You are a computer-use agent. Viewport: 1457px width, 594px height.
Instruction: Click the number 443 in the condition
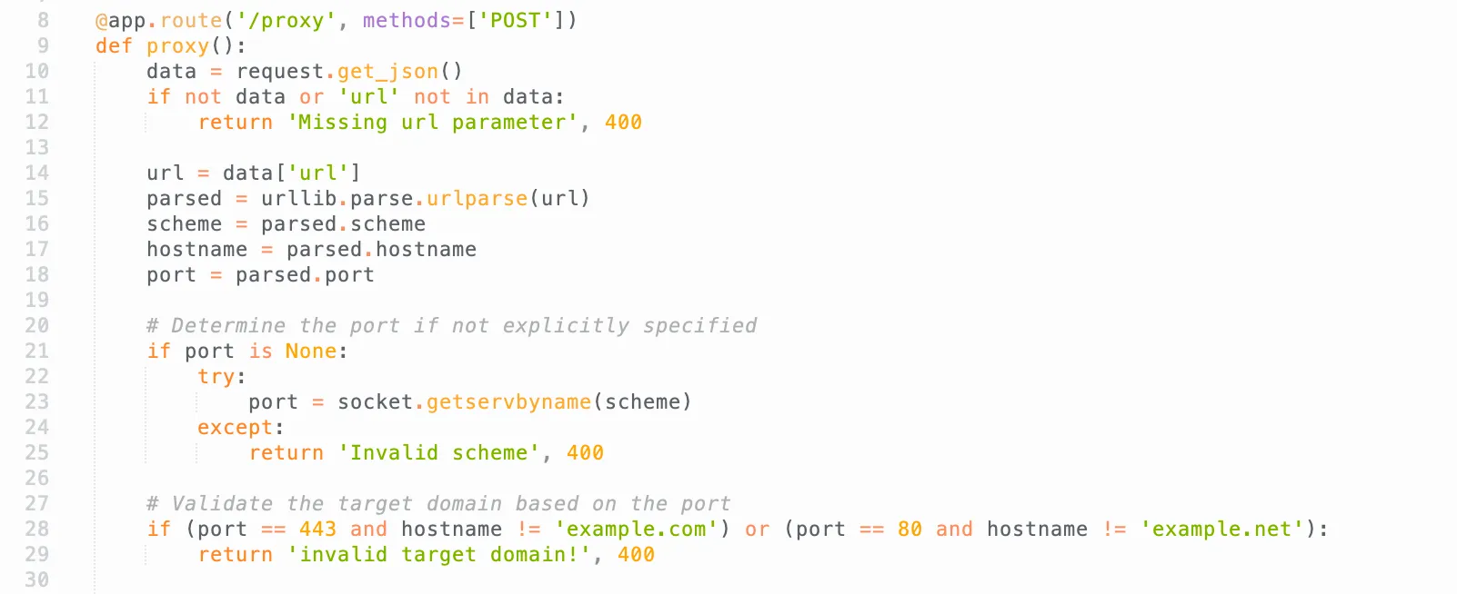tap(317, 529)
